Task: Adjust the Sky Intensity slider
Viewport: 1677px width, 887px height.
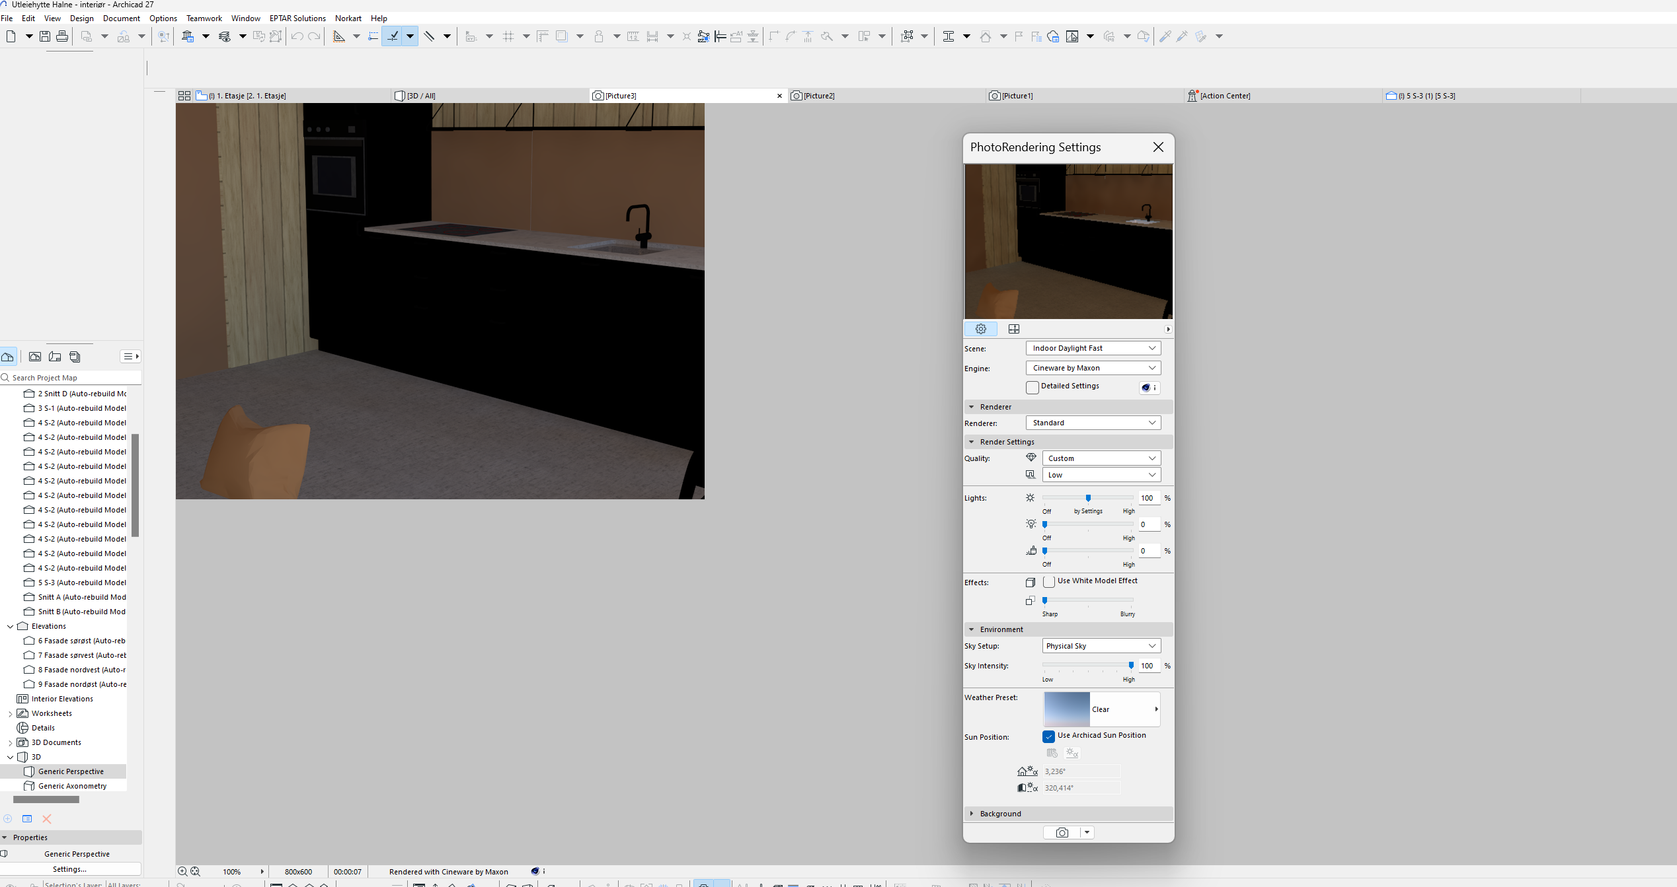Action: tap(1131, 666)
